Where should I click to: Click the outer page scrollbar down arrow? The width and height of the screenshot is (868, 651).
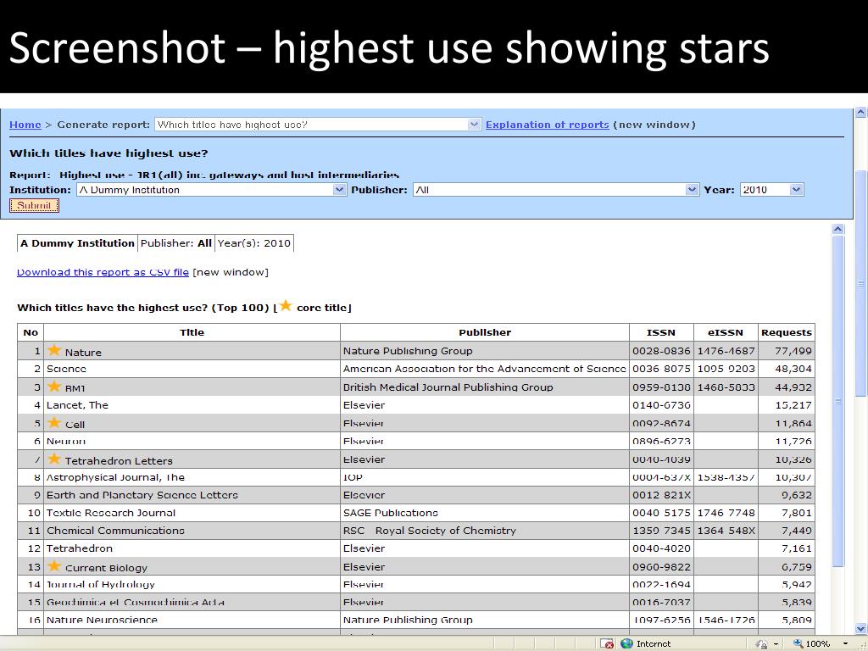tap(861, 628)
